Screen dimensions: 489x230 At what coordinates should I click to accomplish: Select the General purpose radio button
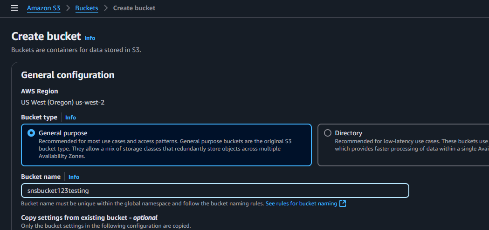pos(31,133)
